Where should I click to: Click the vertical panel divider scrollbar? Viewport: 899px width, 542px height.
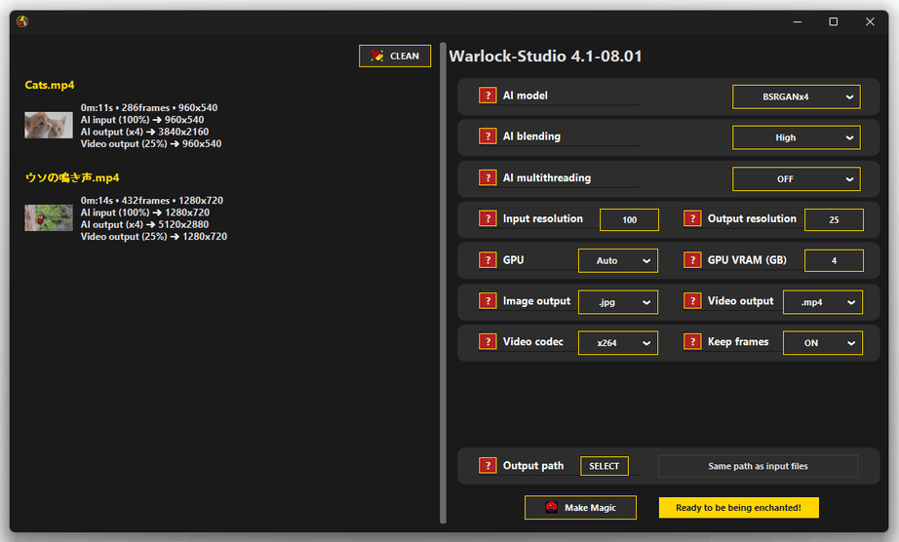point(444,283)
